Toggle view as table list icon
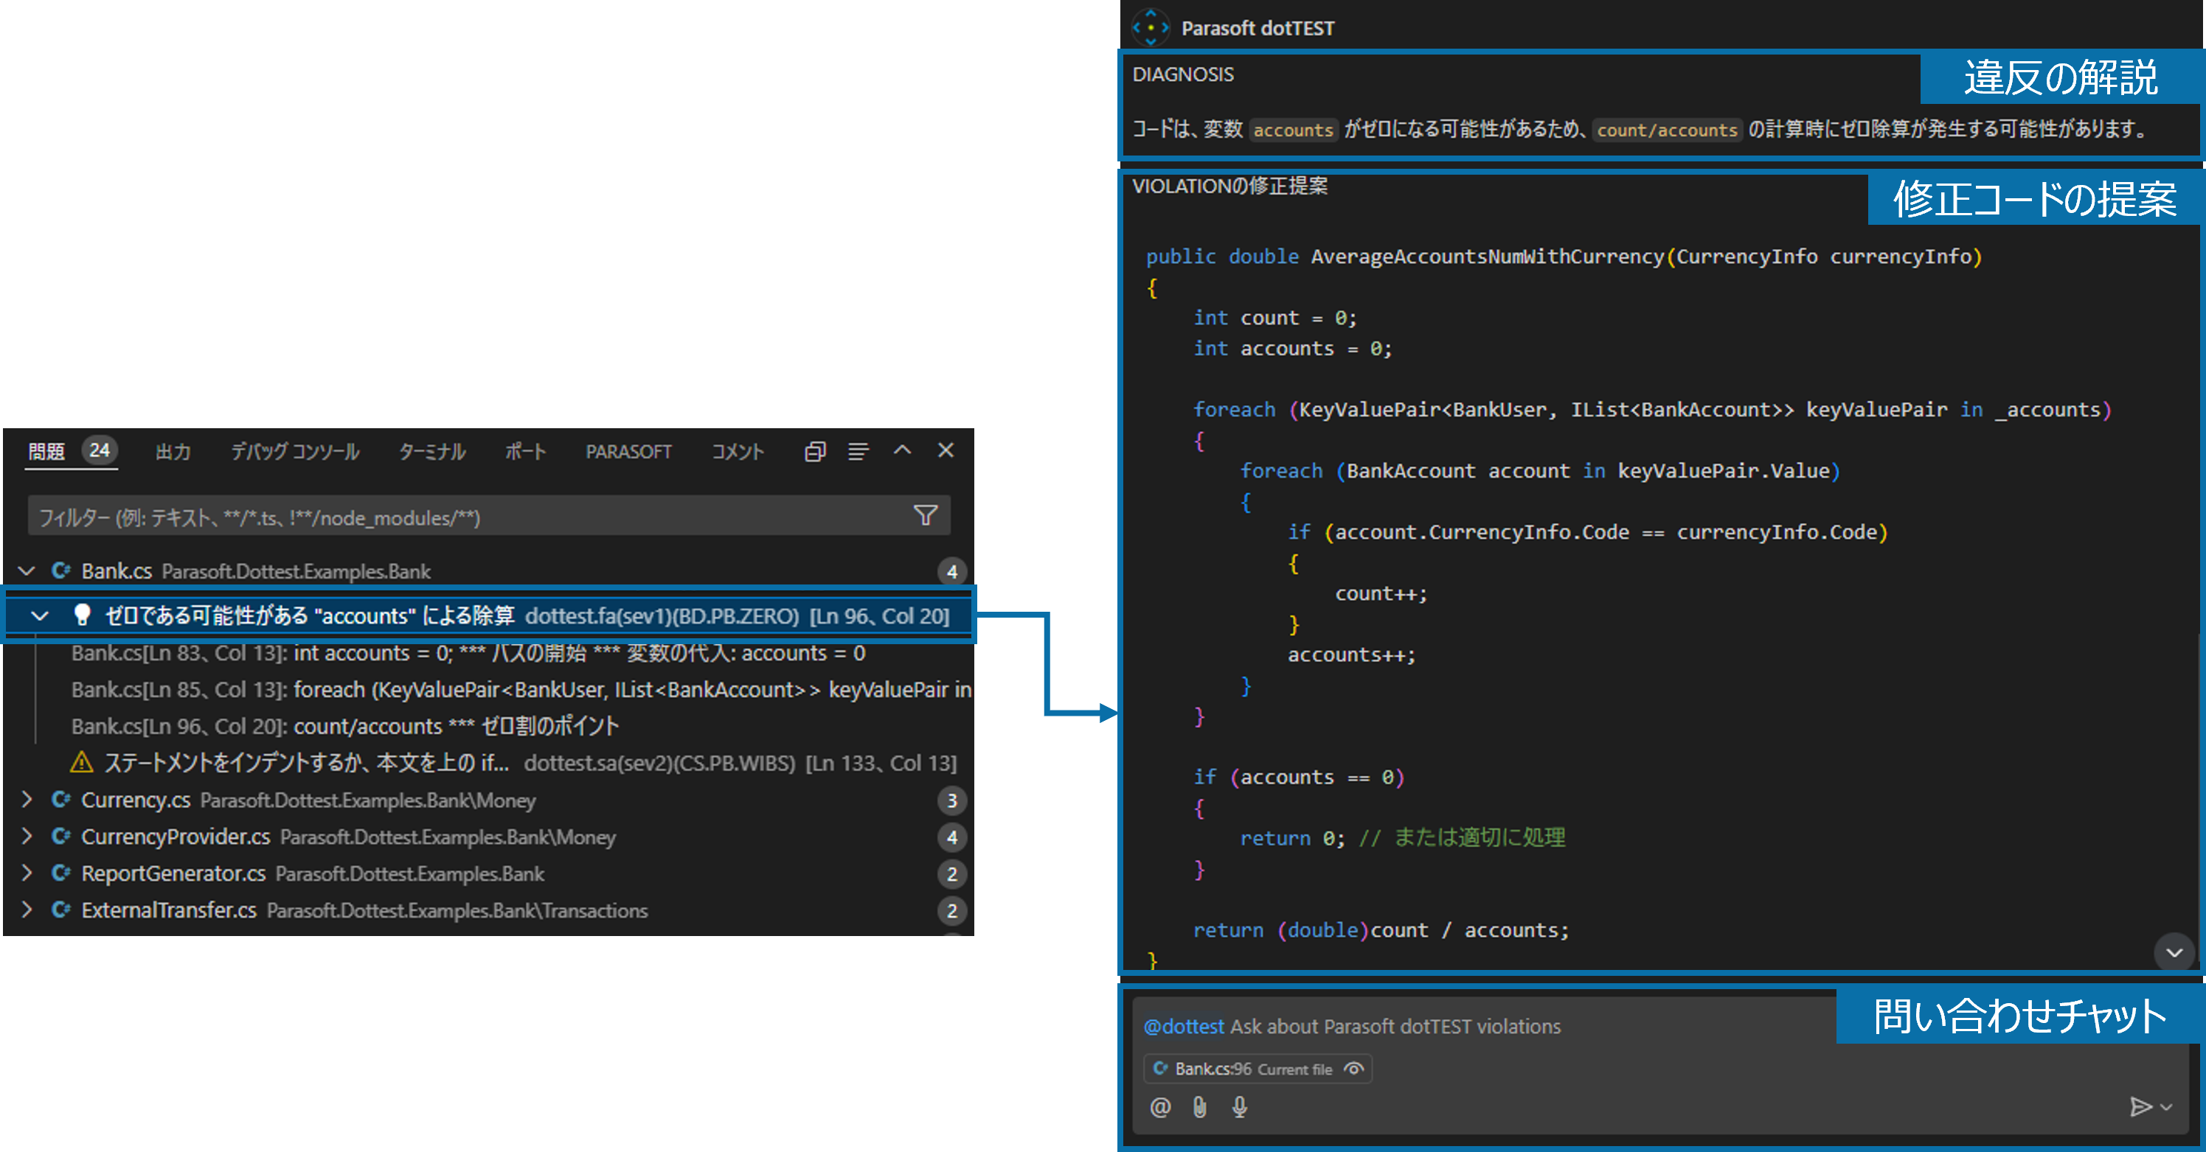Viewport: 2206px width, 1152px height. coord(858,451)
